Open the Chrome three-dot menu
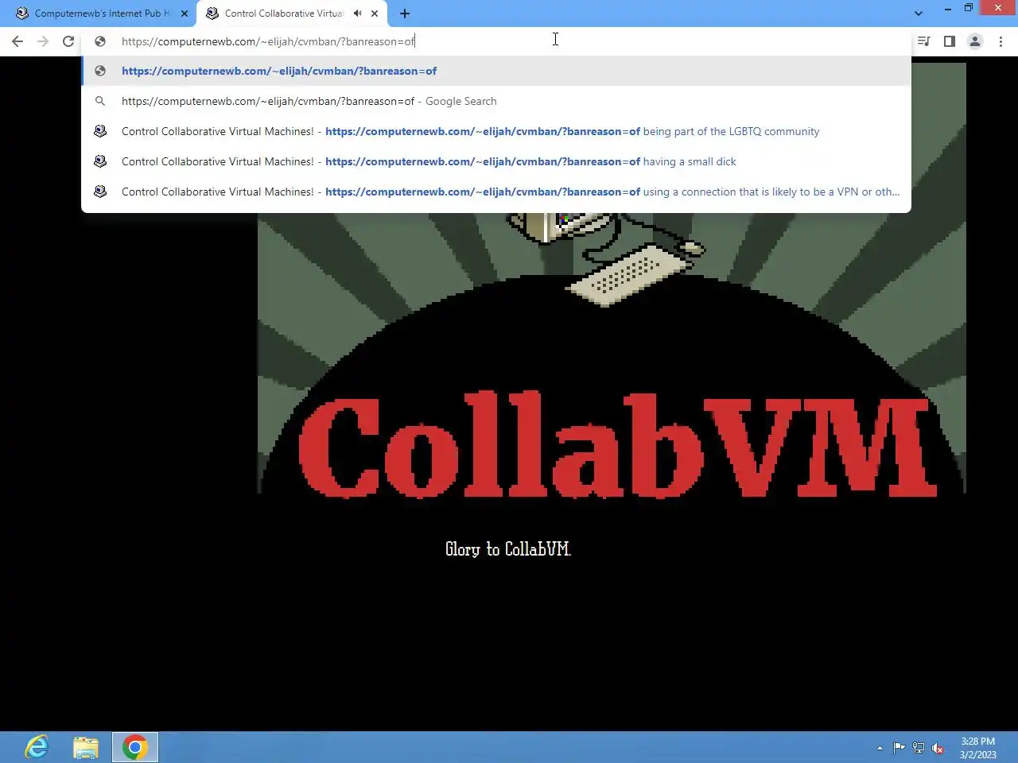 pos(1001,41)
